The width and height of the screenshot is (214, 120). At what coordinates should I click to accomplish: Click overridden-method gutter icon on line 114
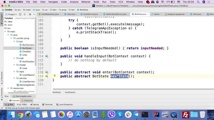(47, 56)
